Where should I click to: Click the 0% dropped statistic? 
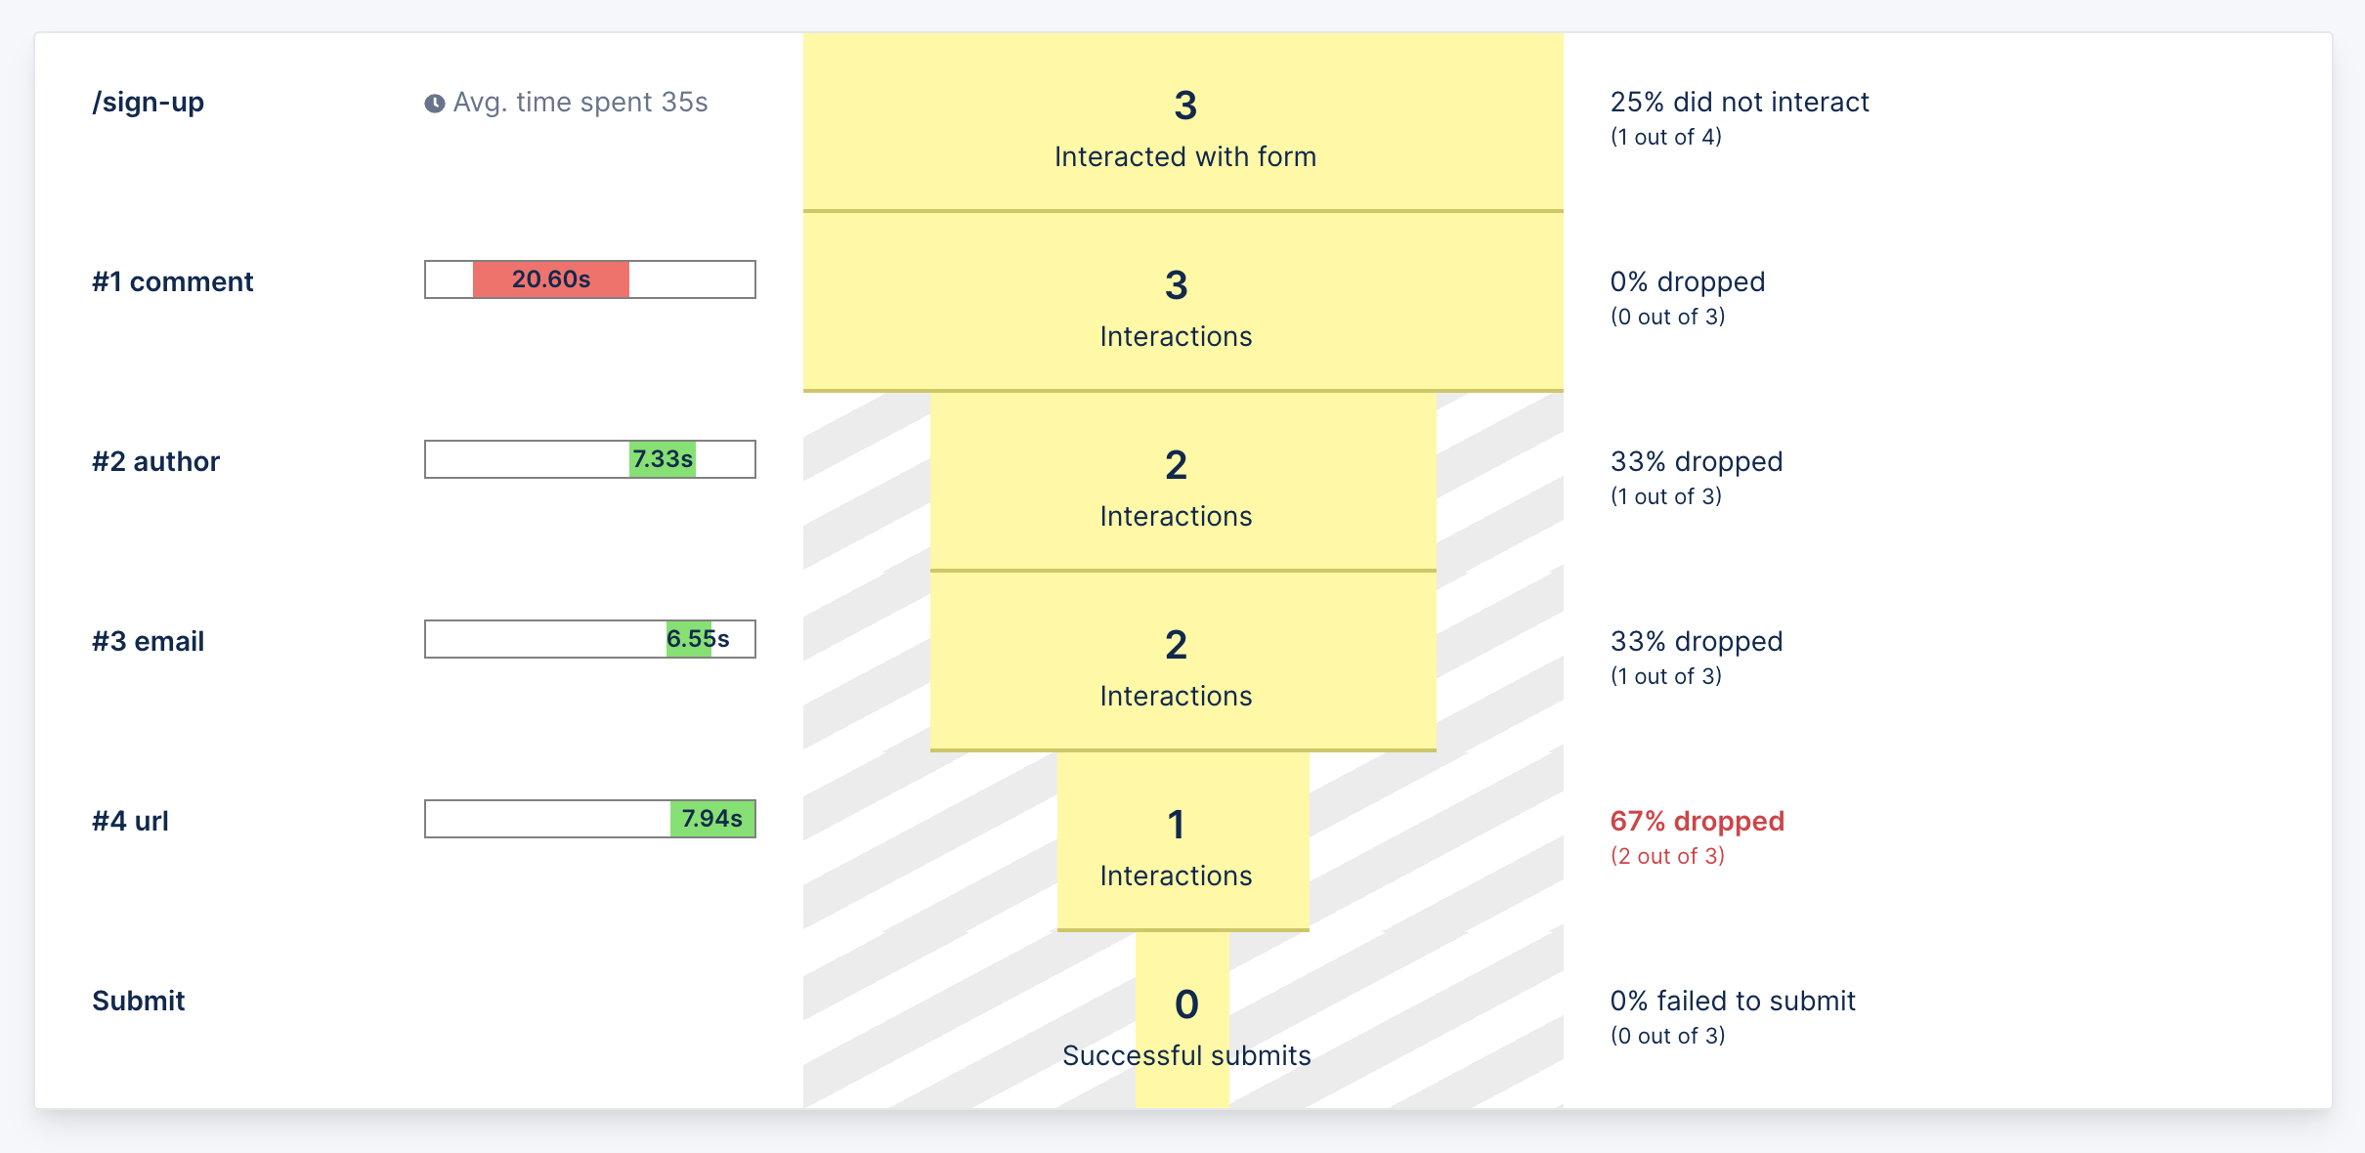coord(1688,282)
